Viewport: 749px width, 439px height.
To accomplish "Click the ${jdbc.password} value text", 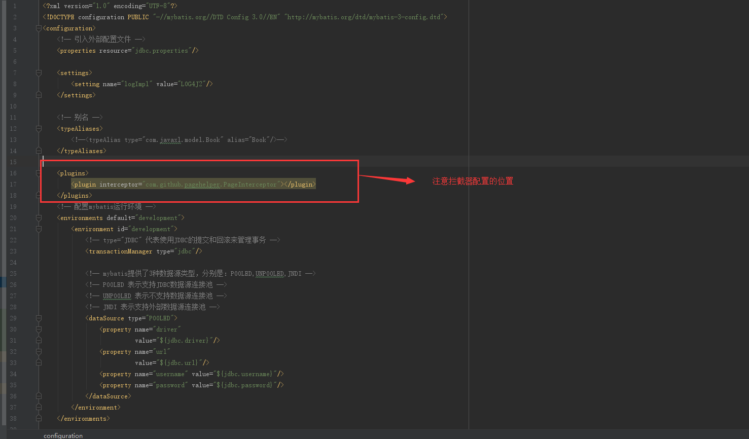I will [244, 385].
